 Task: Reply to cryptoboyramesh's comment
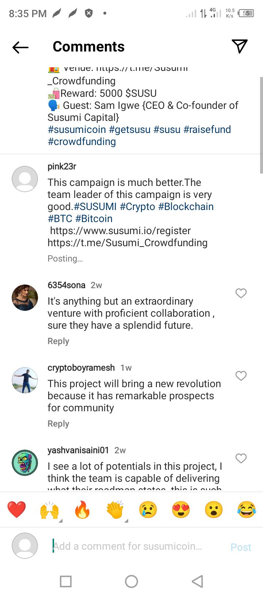(x=58, y=424)
